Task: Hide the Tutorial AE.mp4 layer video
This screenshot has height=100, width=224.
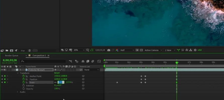Action: [x=2, y=70]
